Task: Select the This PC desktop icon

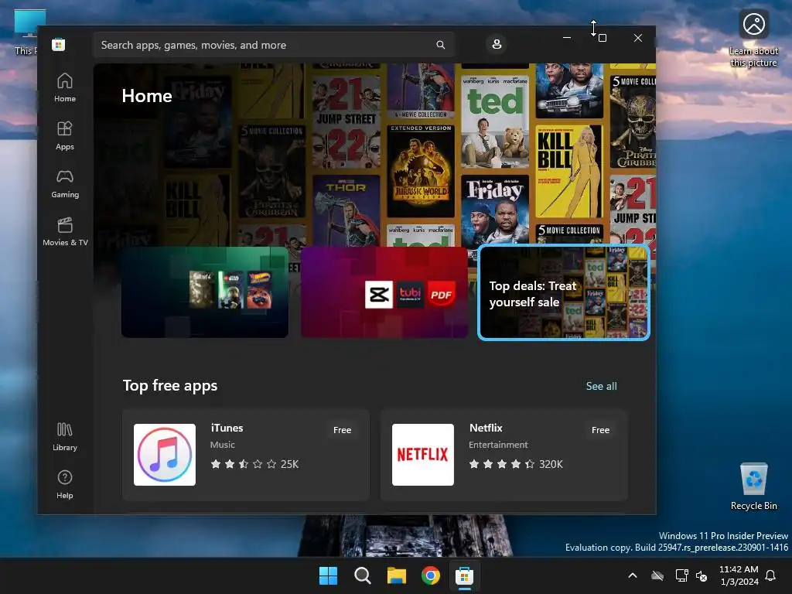Action: [26, 32]
